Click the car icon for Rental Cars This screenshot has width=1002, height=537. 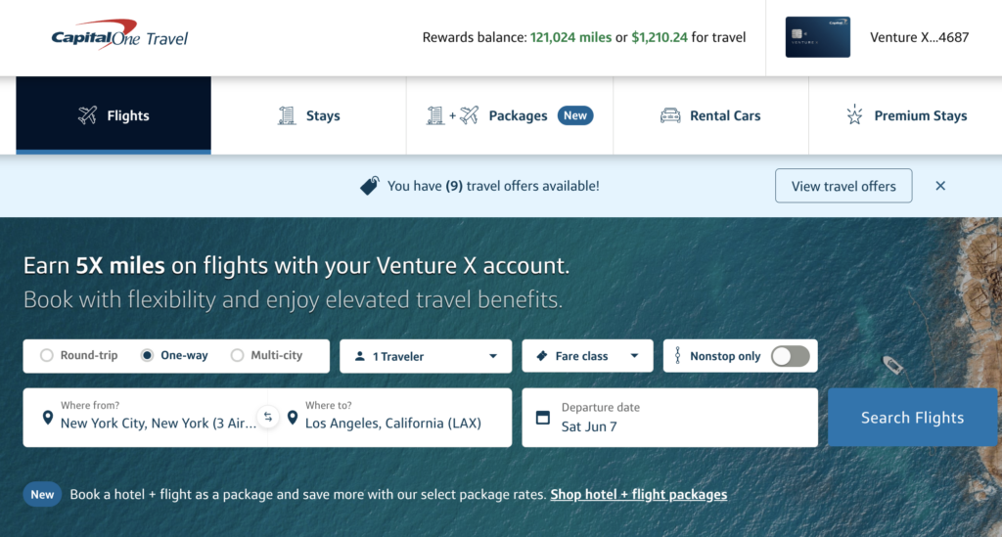pos(670,115)
